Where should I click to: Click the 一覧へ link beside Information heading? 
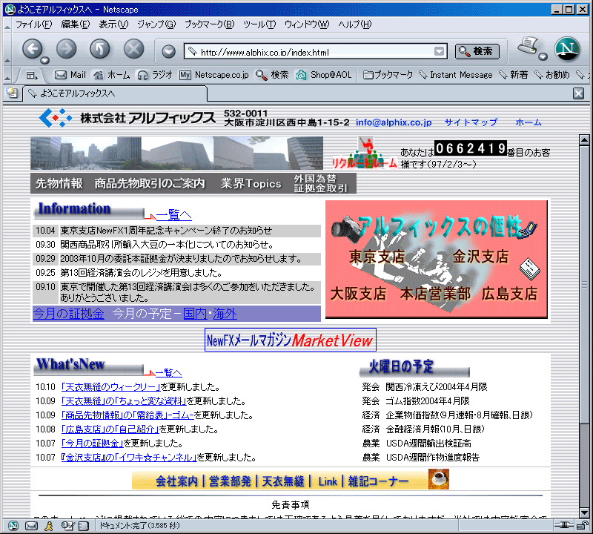click(173, 215)
